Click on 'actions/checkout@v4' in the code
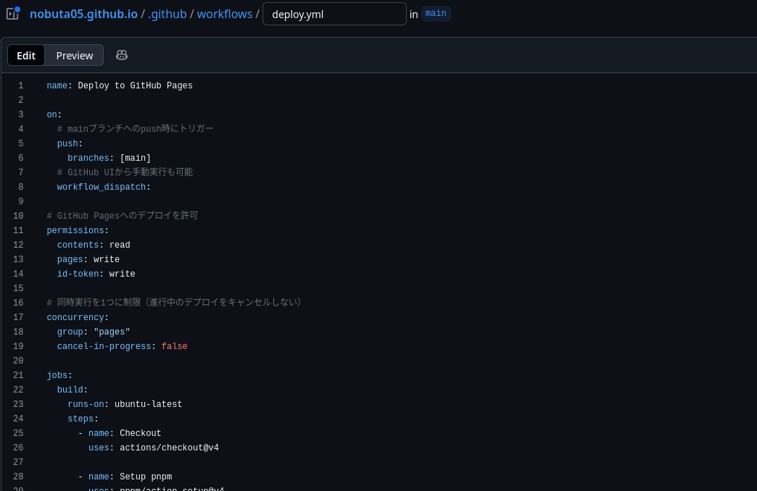The width and height of the screenshot is (757, 491). pos(169,448)
